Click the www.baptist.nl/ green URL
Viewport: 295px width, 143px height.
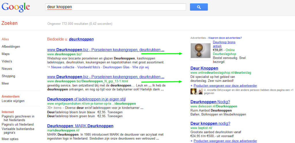[x=201, y=128]
